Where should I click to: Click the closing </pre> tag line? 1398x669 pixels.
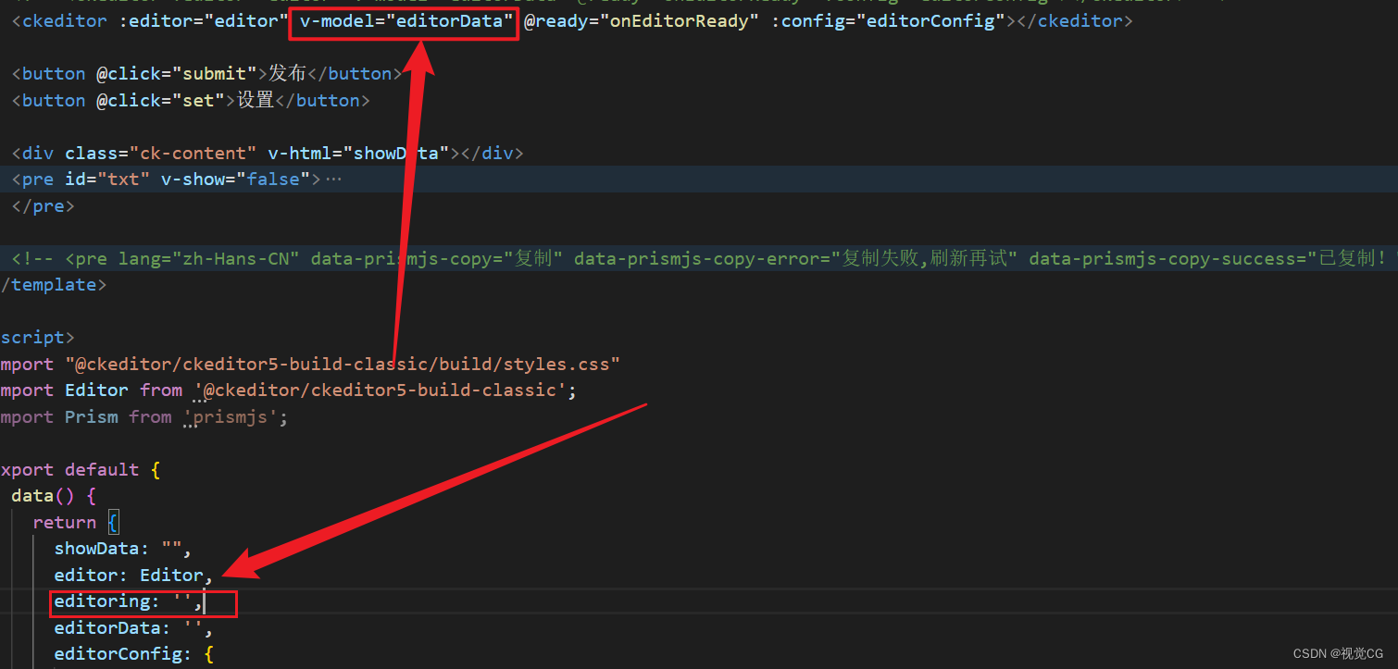(x=44, y=206)
